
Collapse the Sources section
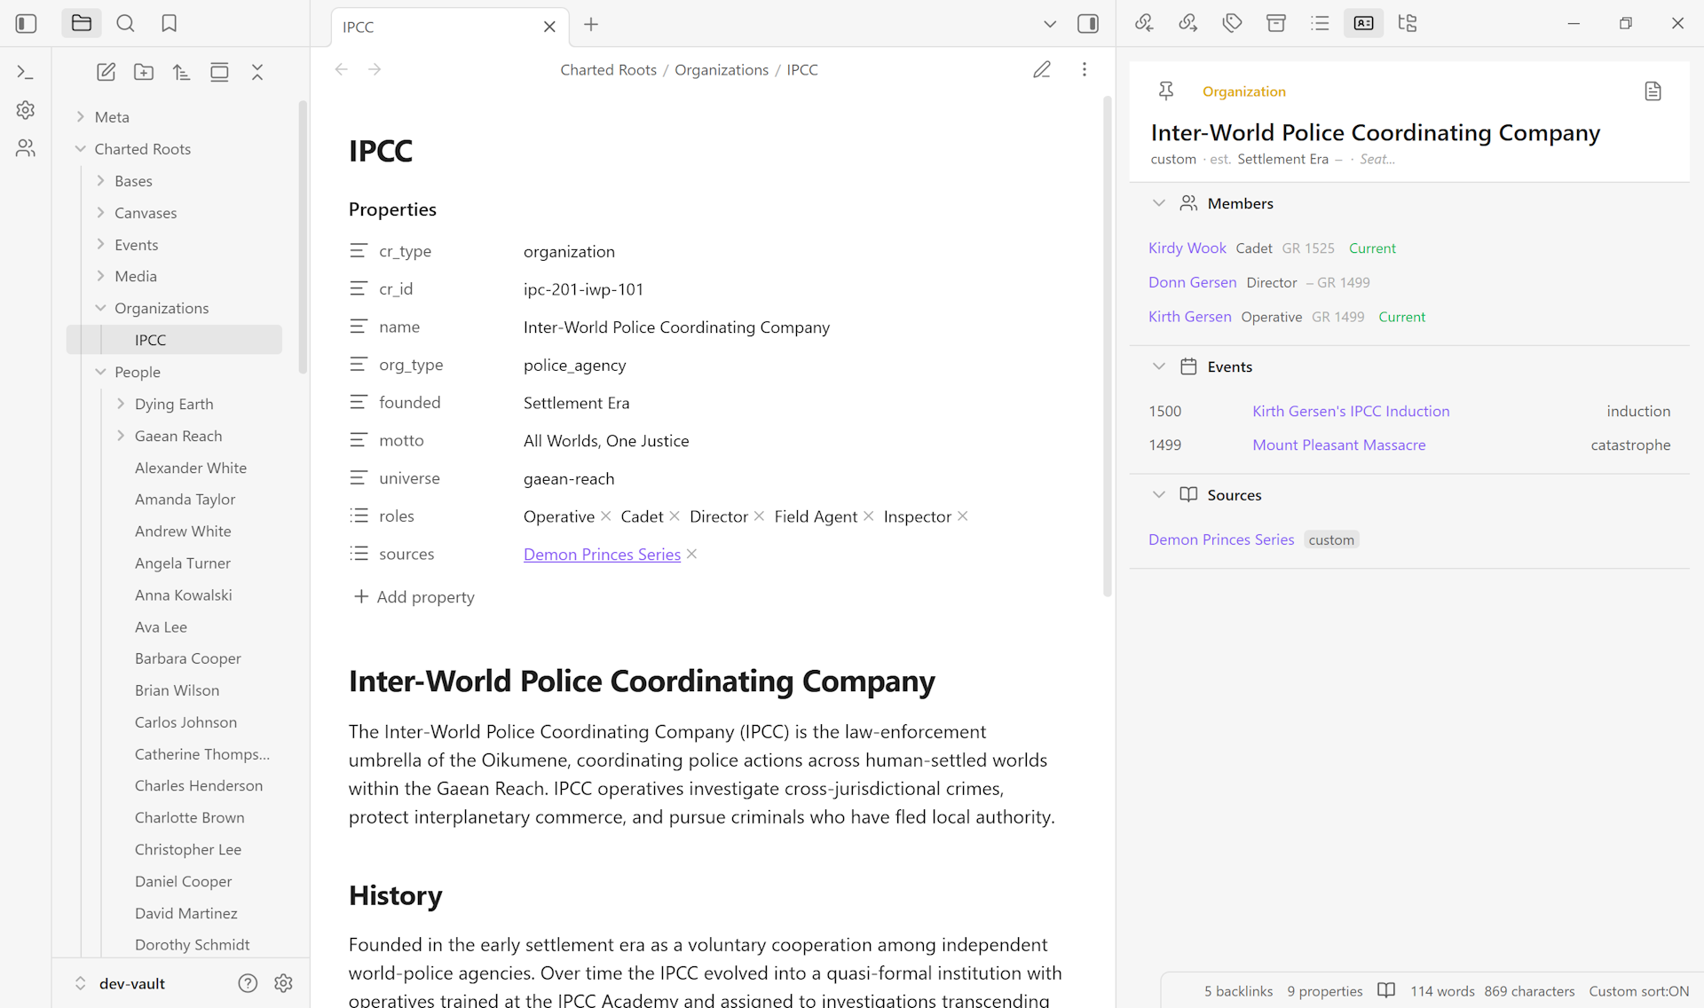pyautogui.click(x=1159, y=495)
